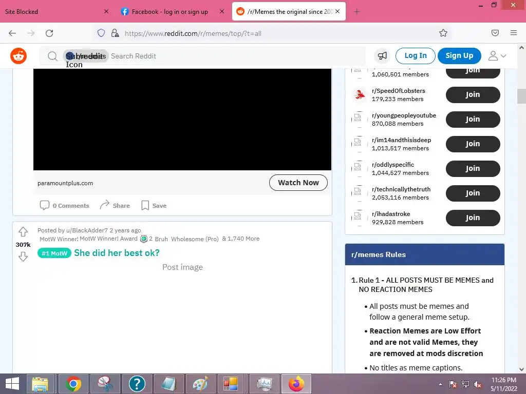Open a new browser tab
The width and height of the screenshot is (526, 394).
tap(357, 12)
